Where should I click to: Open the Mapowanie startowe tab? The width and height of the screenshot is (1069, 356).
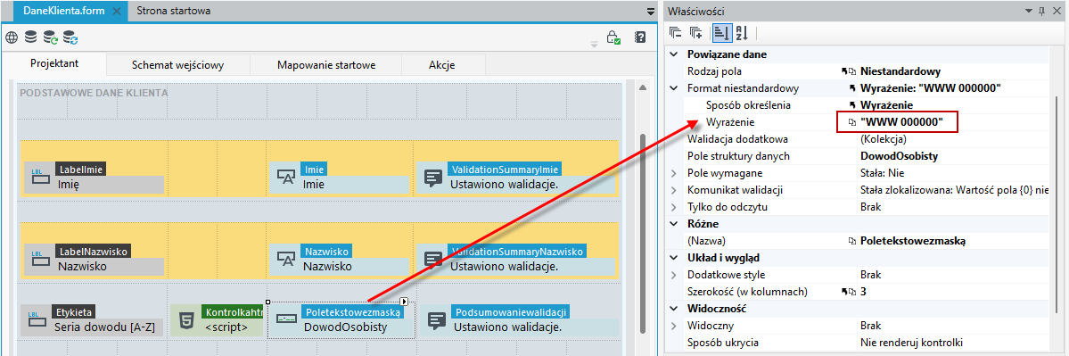point(326,65)
